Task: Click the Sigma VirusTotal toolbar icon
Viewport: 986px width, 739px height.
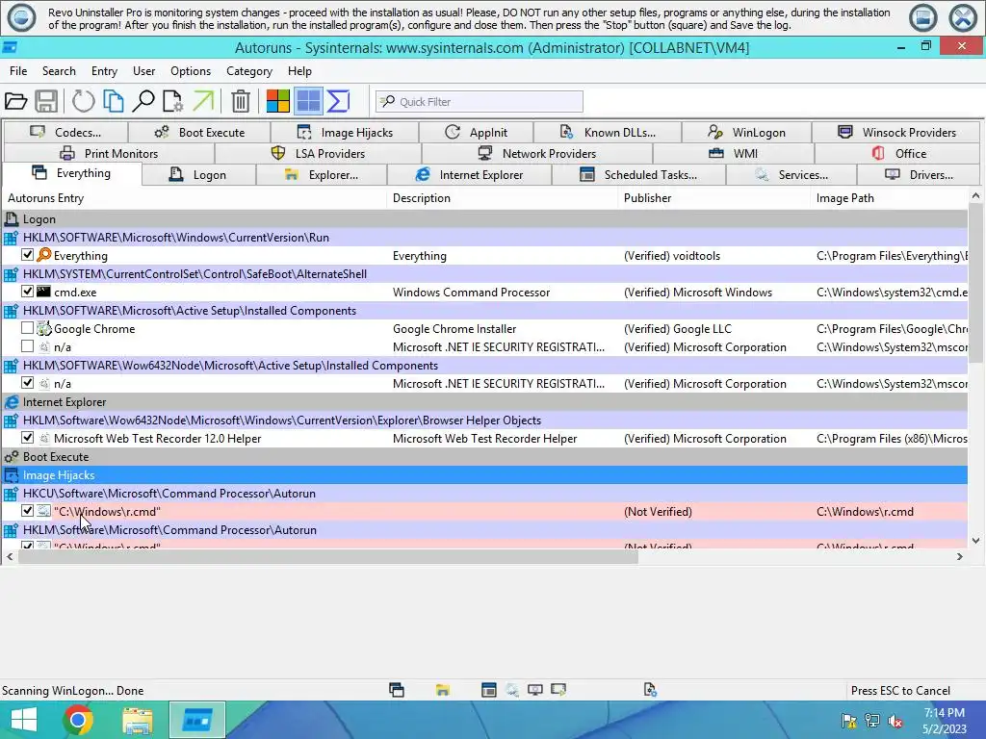Action: (x=338, y=101)
